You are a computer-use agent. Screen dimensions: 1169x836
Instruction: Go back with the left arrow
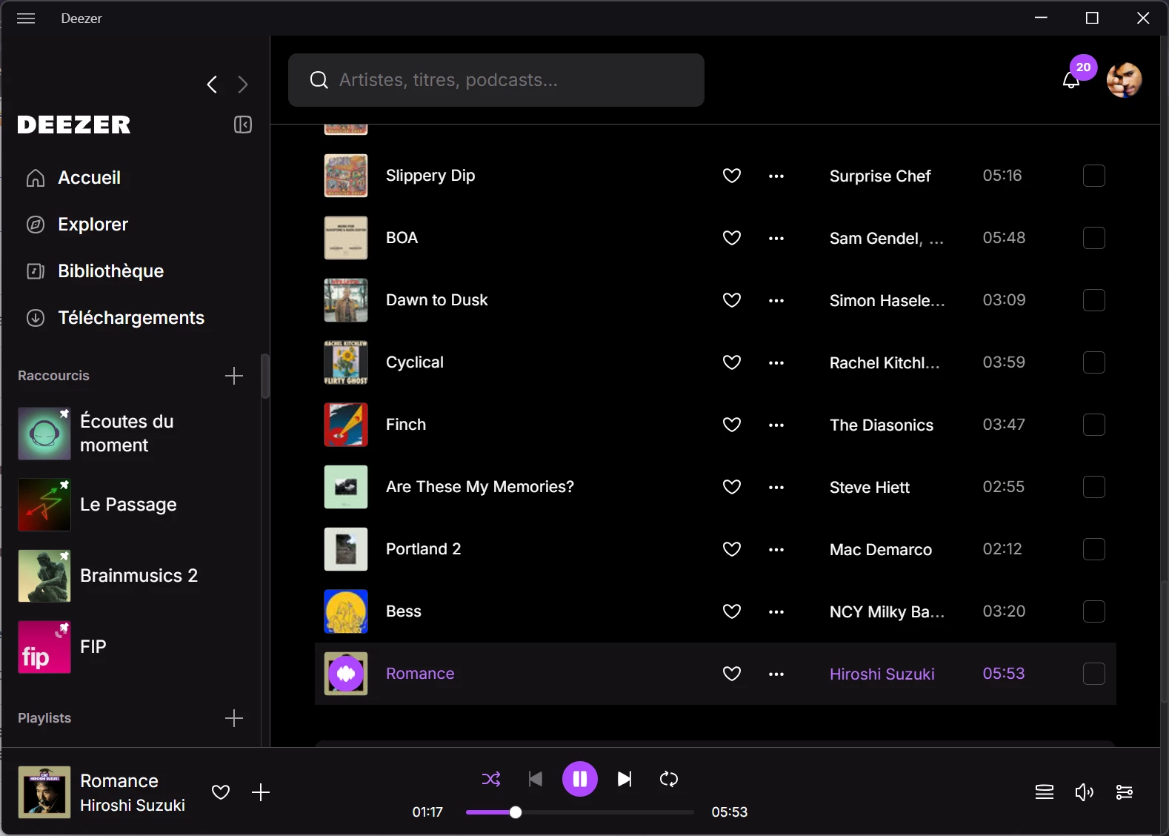tap(212, 84)
